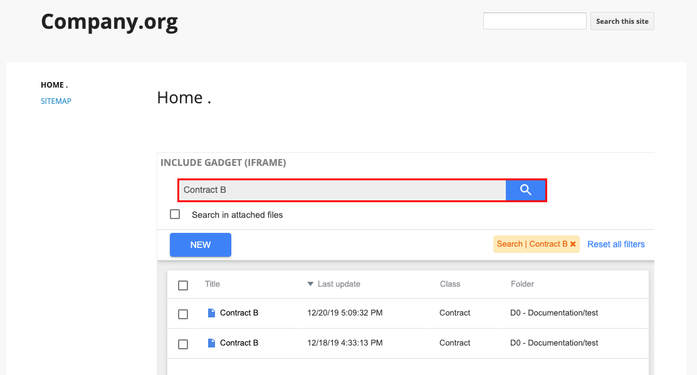Viewport: 697px width, 375px height.
Task: Click the Search this site button
Action: point(622,21)
